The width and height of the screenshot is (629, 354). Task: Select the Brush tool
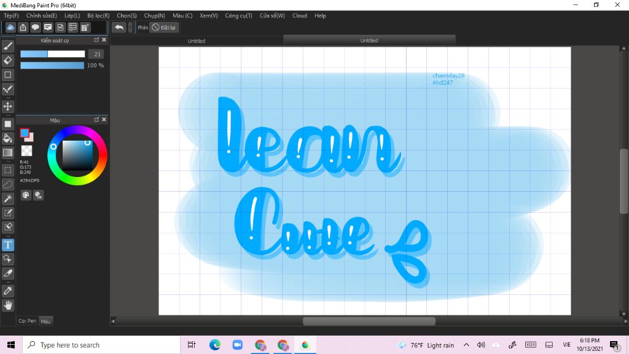pos(7,46)
